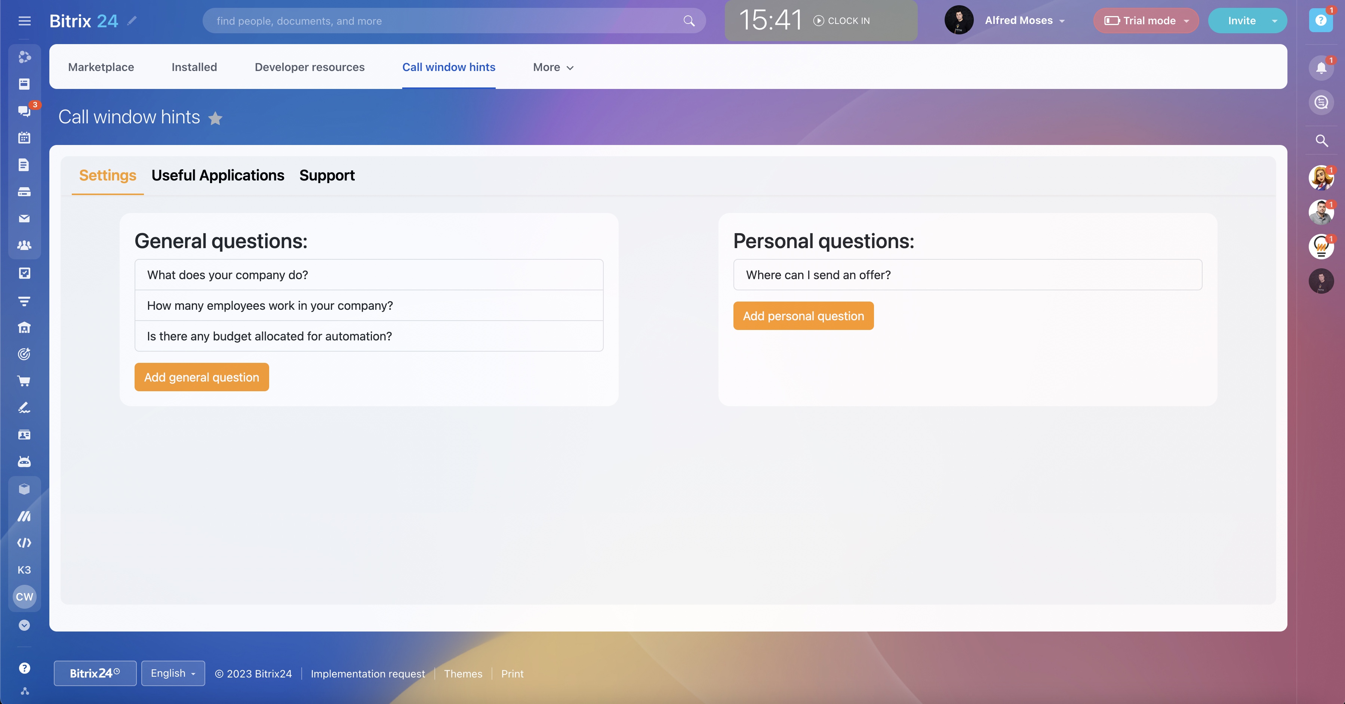This screenshot has height=704, width=1345.
Task: Switch to Useful Applications tab
Action: pyautogui.click(x=218, y=175)
